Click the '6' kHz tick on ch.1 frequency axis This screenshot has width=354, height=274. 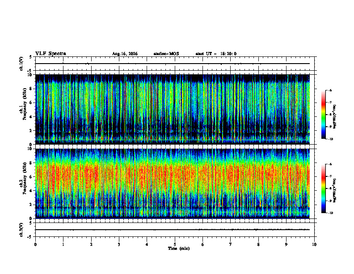[x=31, y=103]
